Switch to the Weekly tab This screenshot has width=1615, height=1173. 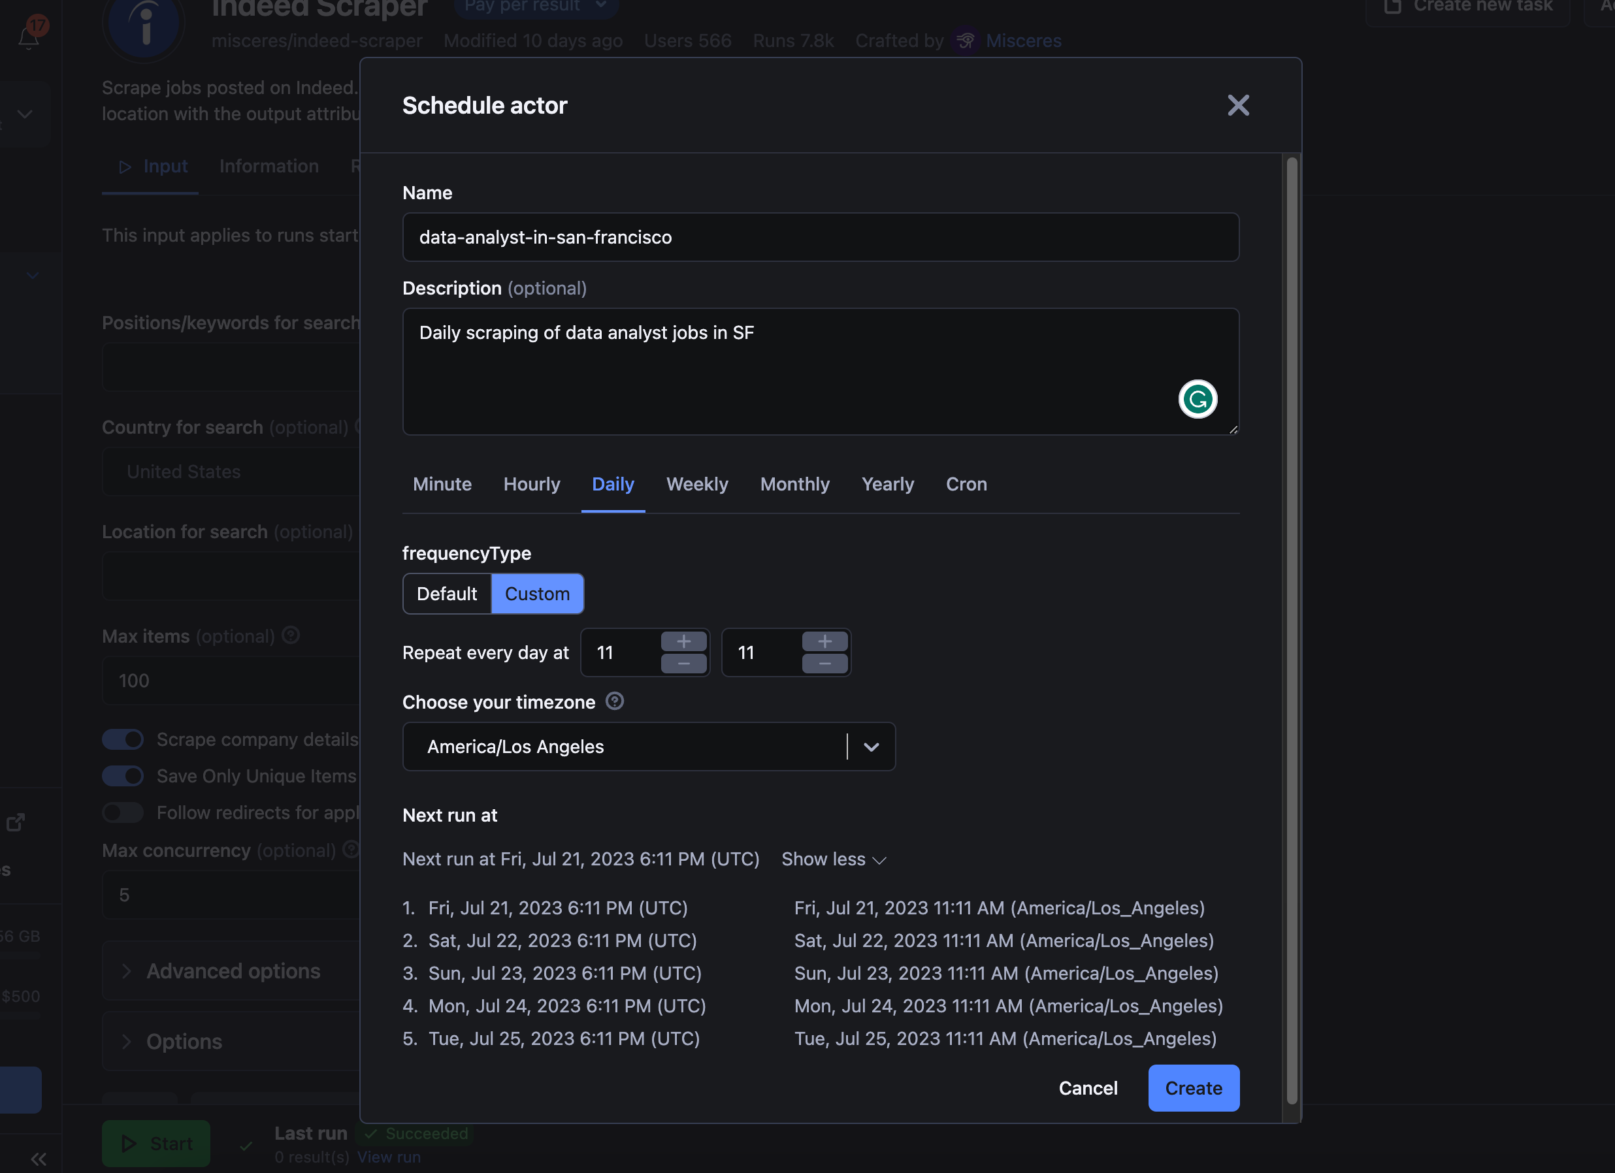click(x=696, y=484)
